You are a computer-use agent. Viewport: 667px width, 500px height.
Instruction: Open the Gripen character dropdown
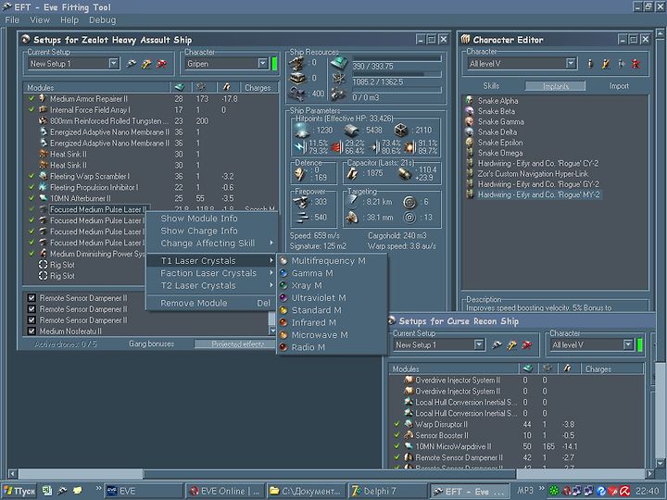click(x=262, y=64)
